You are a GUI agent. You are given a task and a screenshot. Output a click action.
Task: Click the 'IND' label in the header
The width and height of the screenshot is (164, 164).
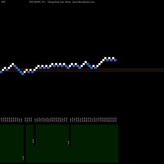(x=3, y=2)
